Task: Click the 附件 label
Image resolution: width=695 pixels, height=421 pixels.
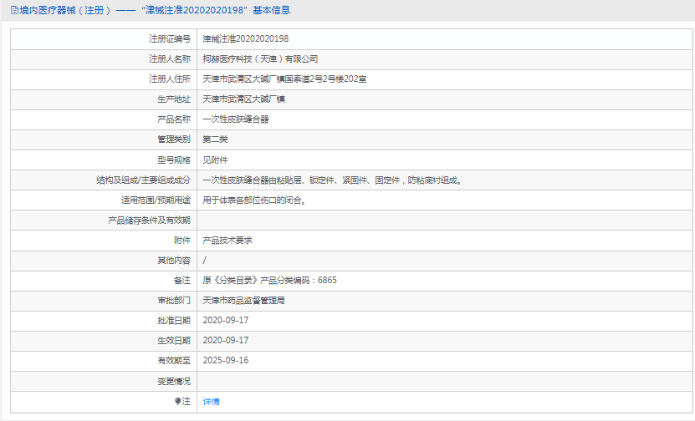Action: tap(182, 241)
